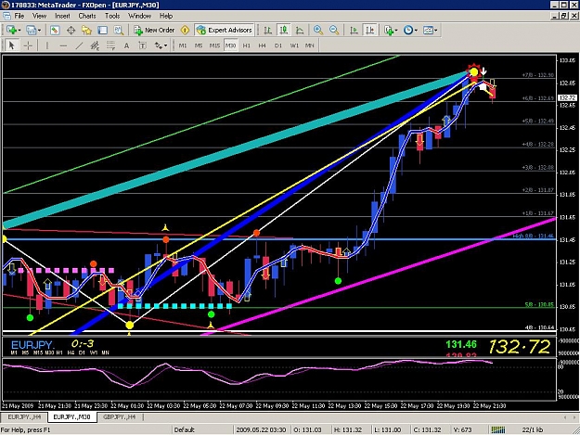Zoom out of the chart

(334, 31)
